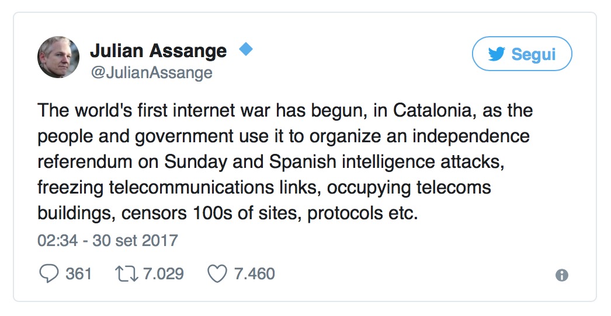Like the tweet with the heart icon
Screen dimensions: 611x316
217,274
